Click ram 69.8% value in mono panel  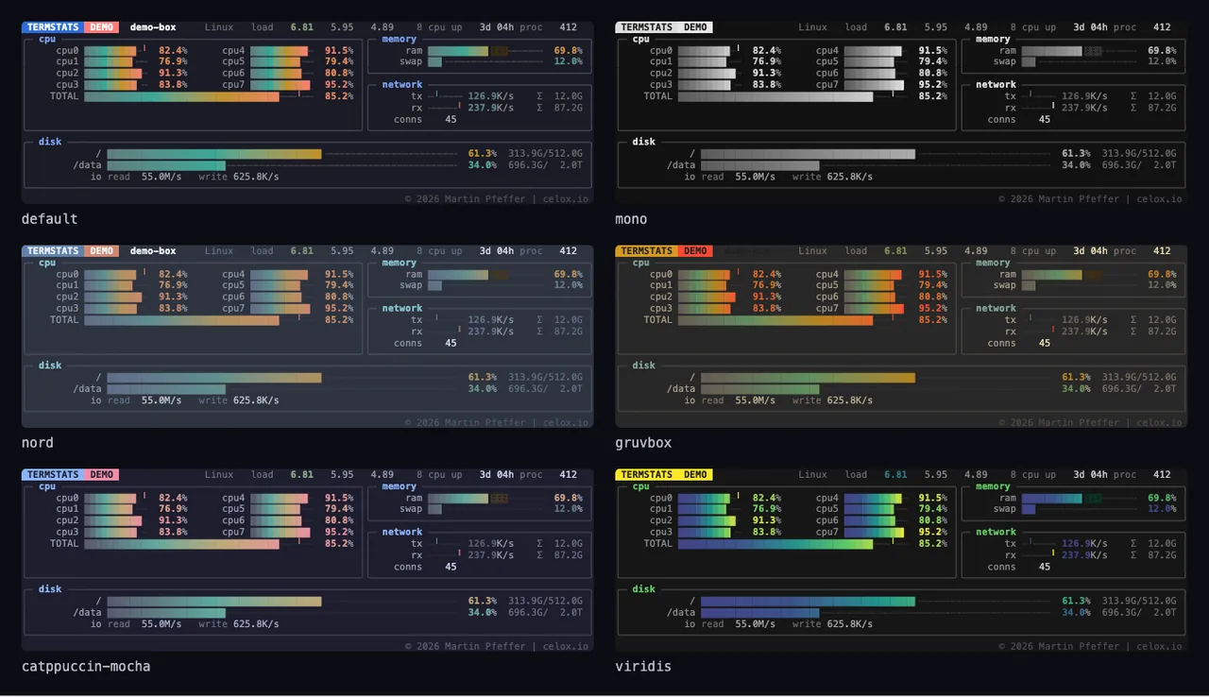coord(1162,50)
